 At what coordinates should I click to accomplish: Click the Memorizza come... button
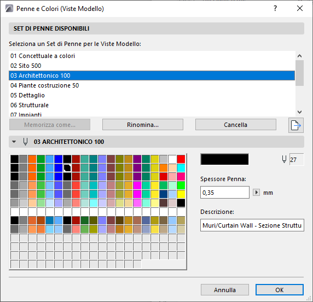50,125
